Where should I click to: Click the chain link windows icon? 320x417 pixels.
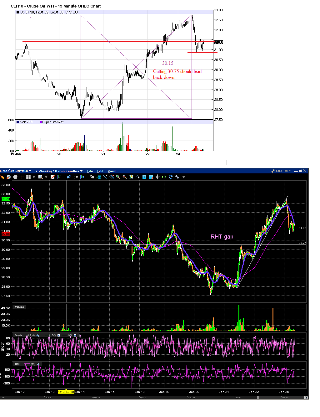pyautogui.click(x=279, y=171)
